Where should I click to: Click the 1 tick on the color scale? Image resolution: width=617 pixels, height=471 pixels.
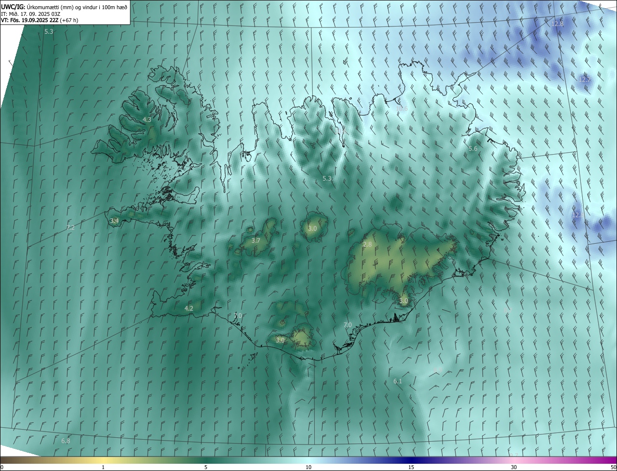pos(103,467)
